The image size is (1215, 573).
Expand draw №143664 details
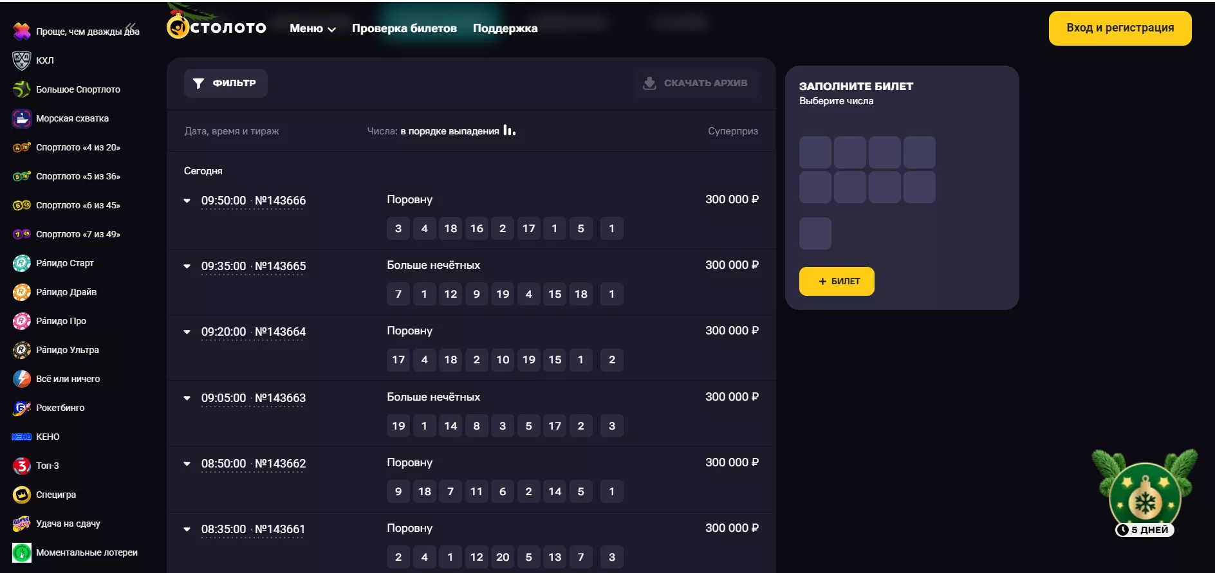click(x=187, y=332)
